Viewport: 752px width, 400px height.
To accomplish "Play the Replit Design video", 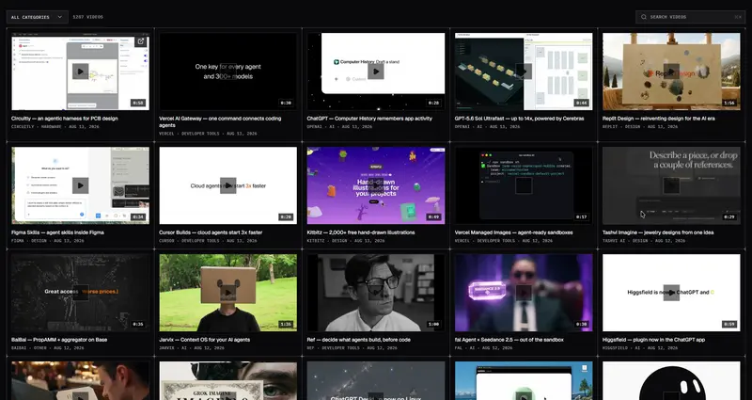I will click(x=671, y=72).
